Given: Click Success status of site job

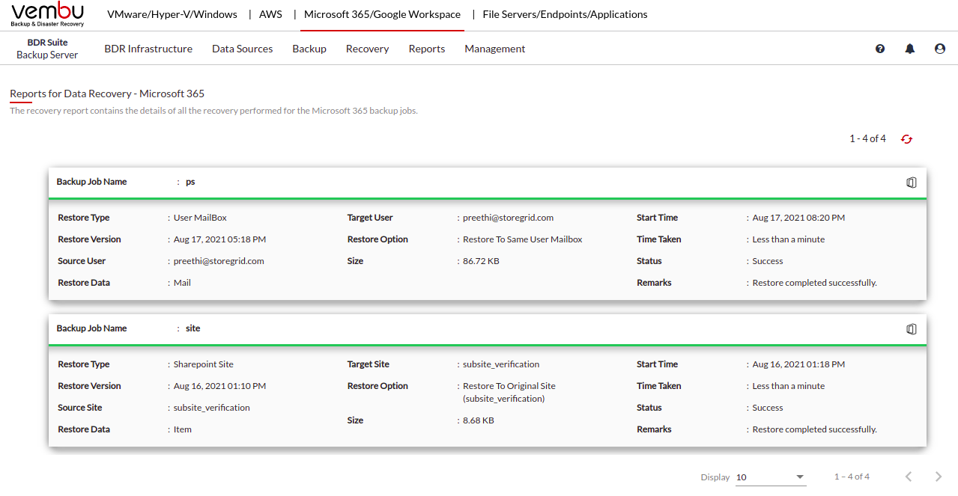Looking at the screenshot, I should (768, 408).
